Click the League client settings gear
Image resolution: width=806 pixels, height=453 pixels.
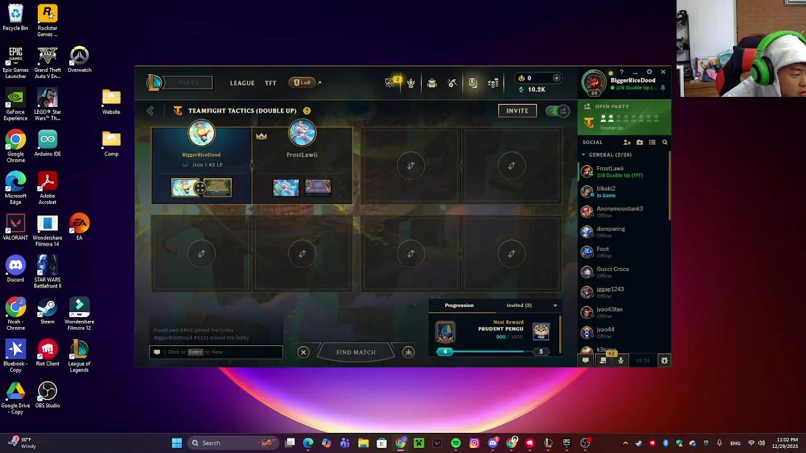click(649, 72)
